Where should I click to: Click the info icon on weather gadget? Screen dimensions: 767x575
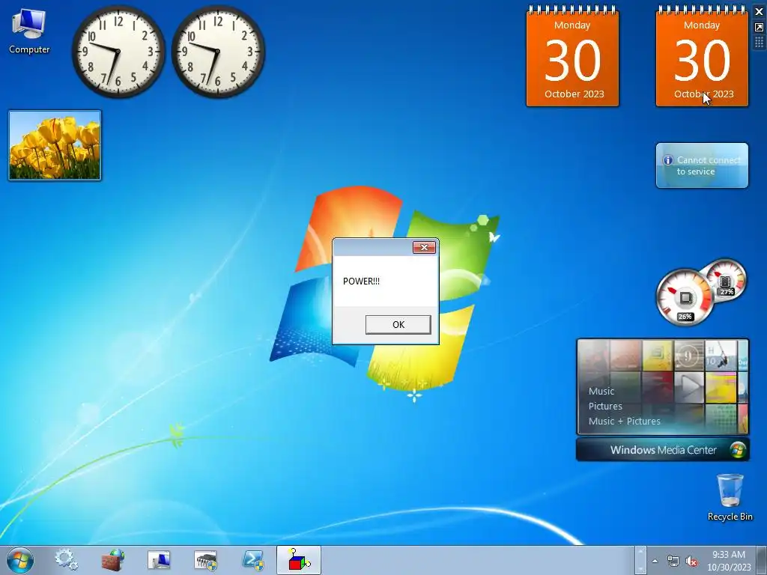(667, 160)
